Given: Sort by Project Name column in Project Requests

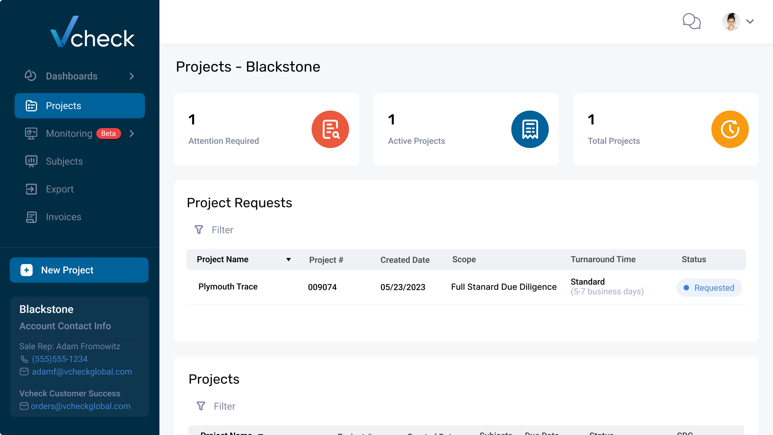Looking at the screenshot, I should pyautogui.click(x=223, y=259).
